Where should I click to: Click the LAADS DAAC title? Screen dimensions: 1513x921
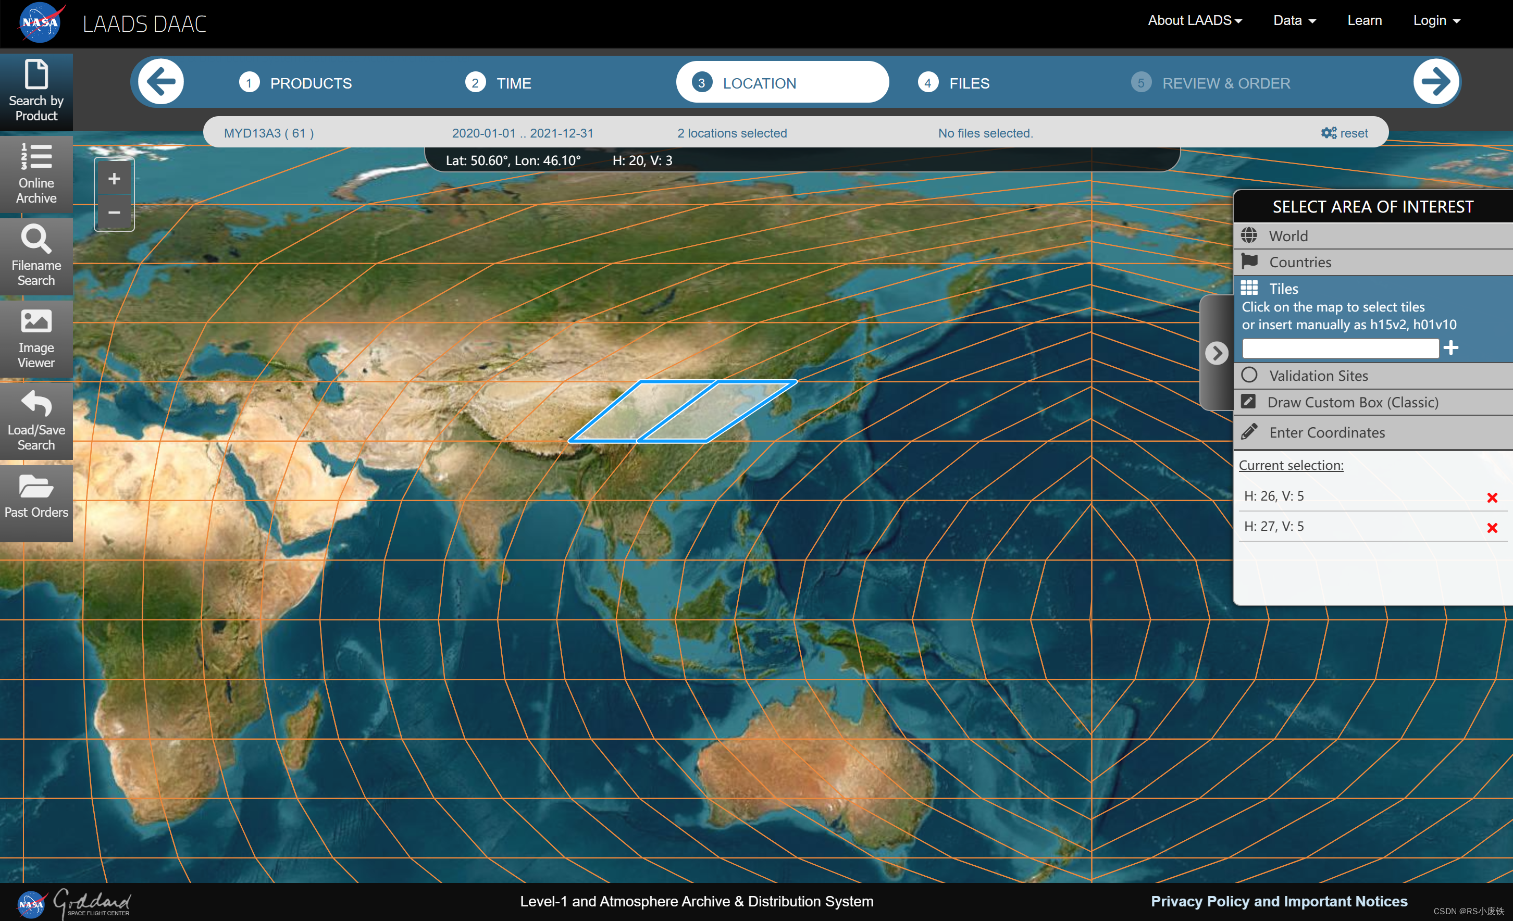pyautogui.click(x=144, y=24)
